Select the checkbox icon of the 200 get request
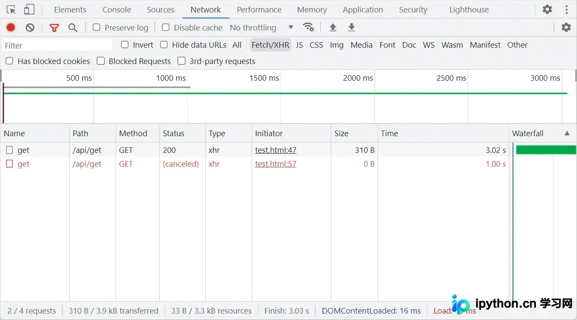The image size is (577, 320). click(9, 150)
